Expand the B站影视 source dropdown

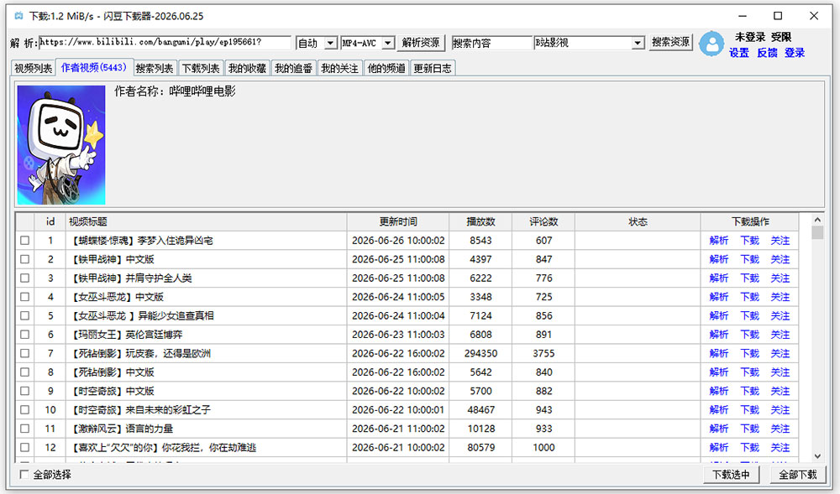click(x=638, y=44)
